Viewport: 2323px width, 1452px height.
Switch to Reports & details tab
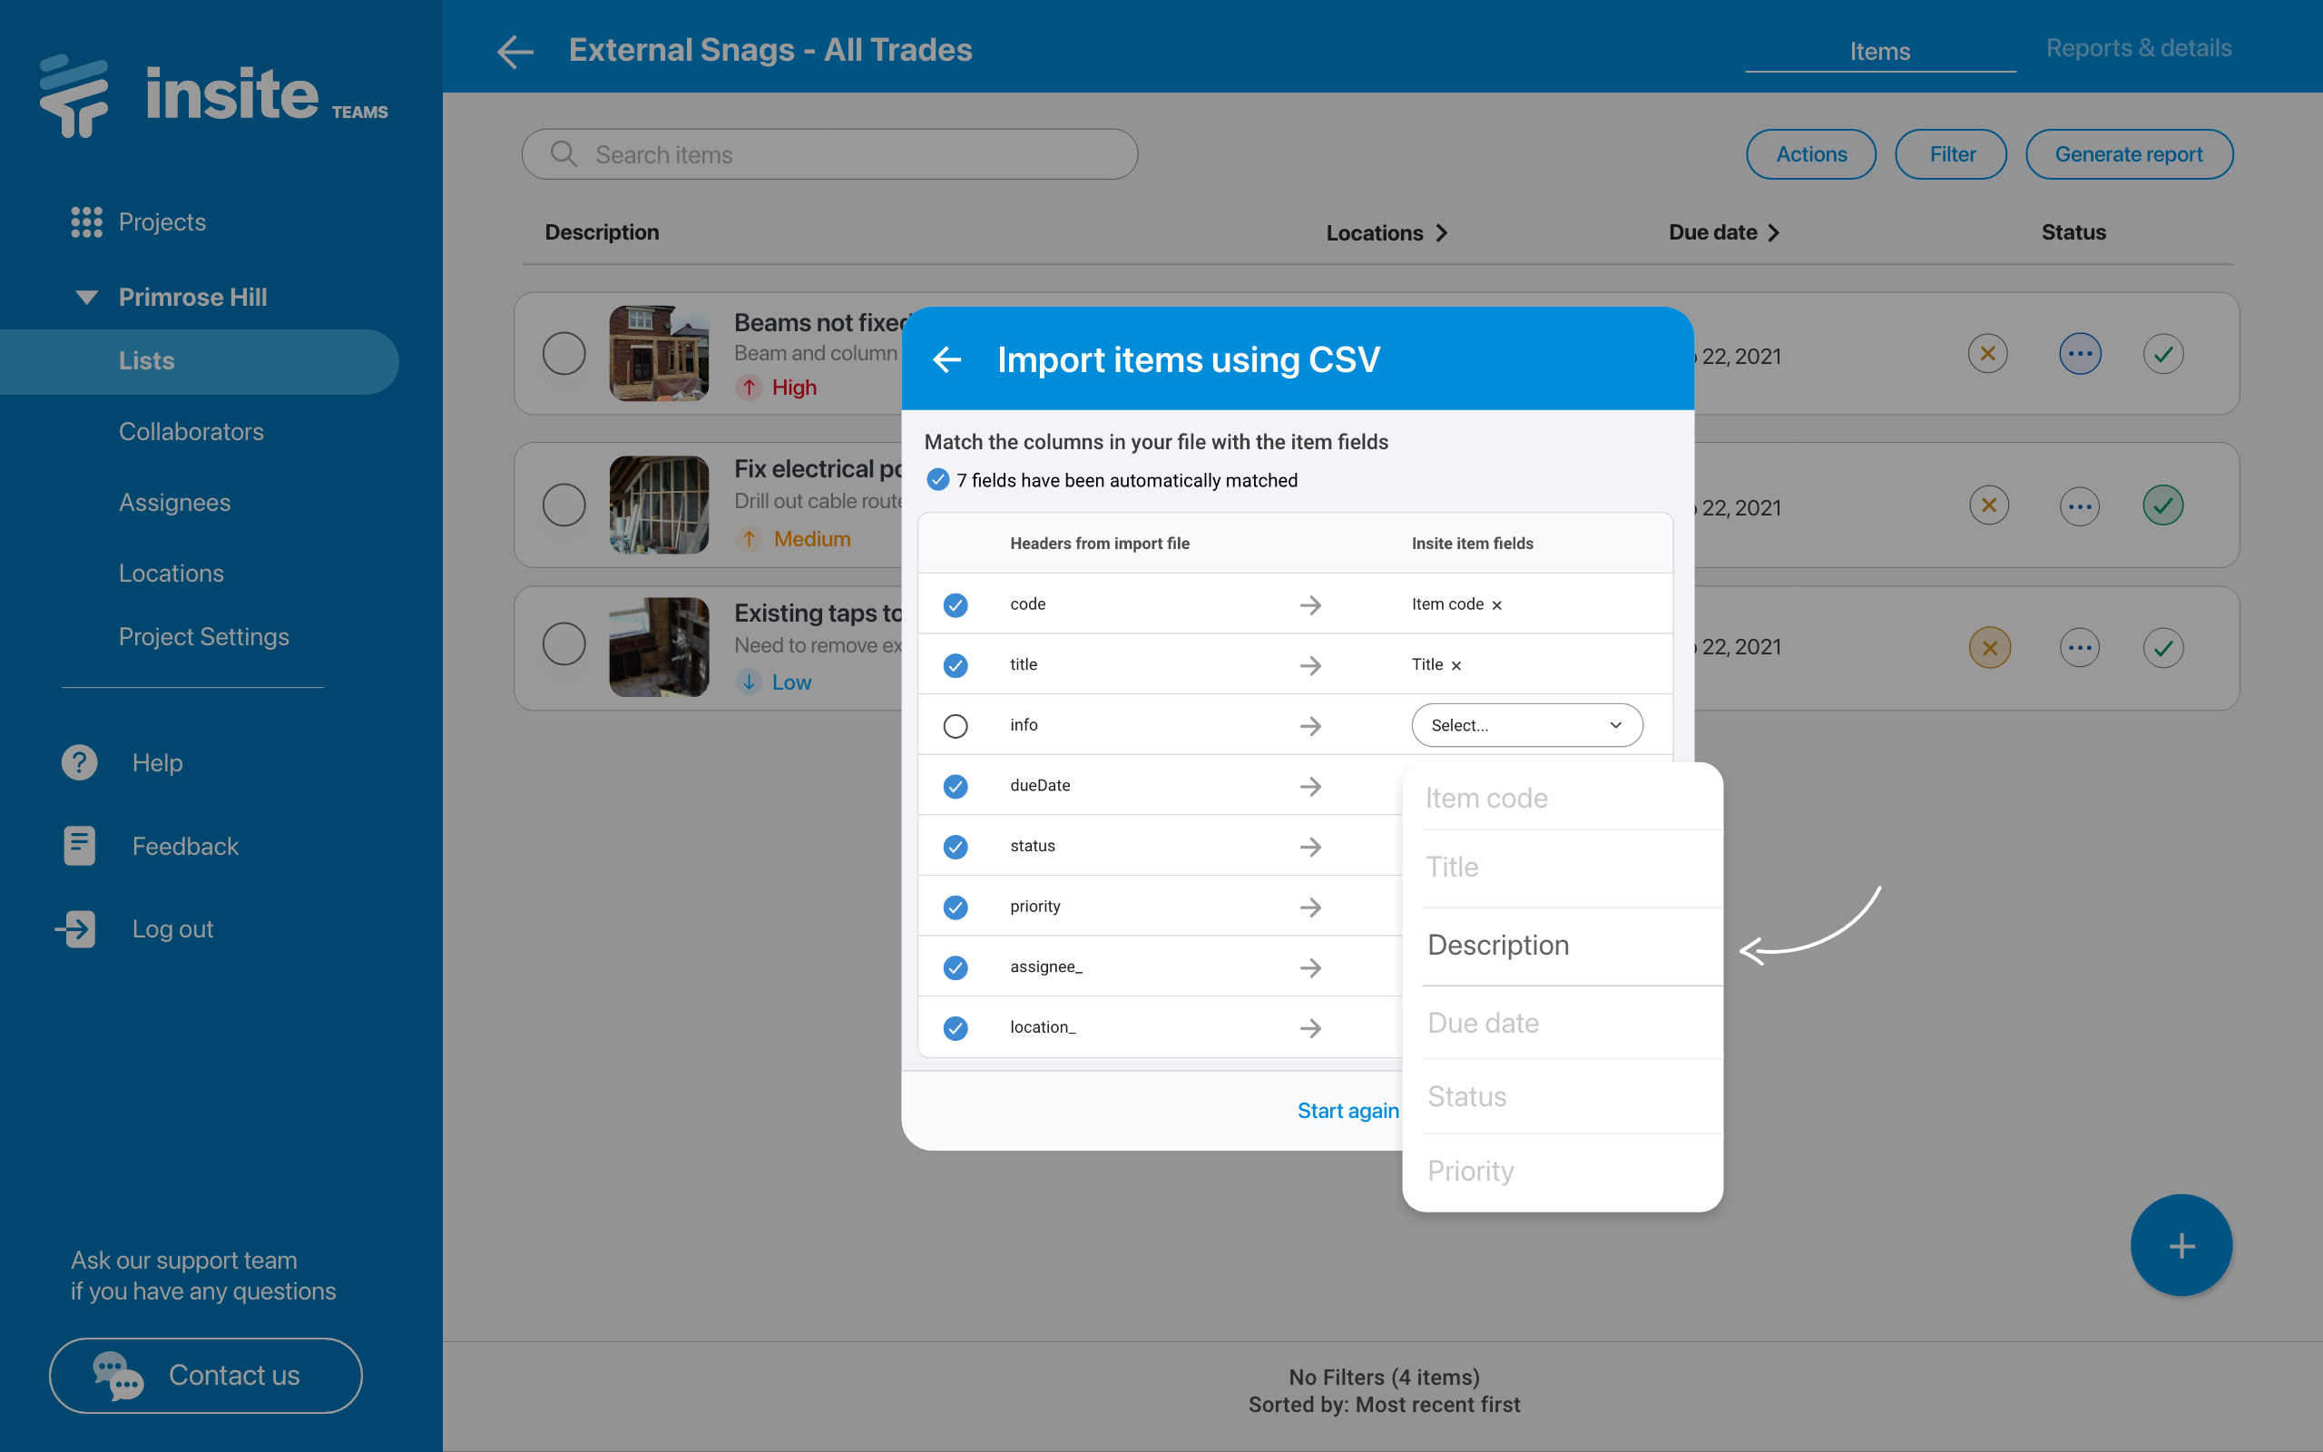point(2138,48)
